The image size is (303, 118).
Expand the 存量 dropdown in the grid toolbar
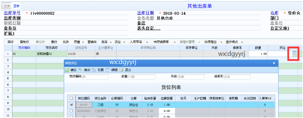pyautogui.click(x=83, y=42)
